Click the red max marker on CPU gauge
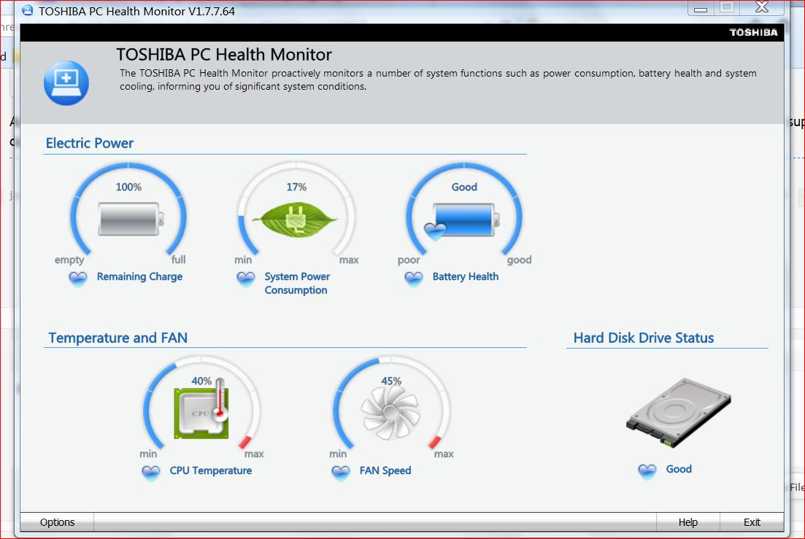Viewport: 805px width, 539px height. [246, 441]
